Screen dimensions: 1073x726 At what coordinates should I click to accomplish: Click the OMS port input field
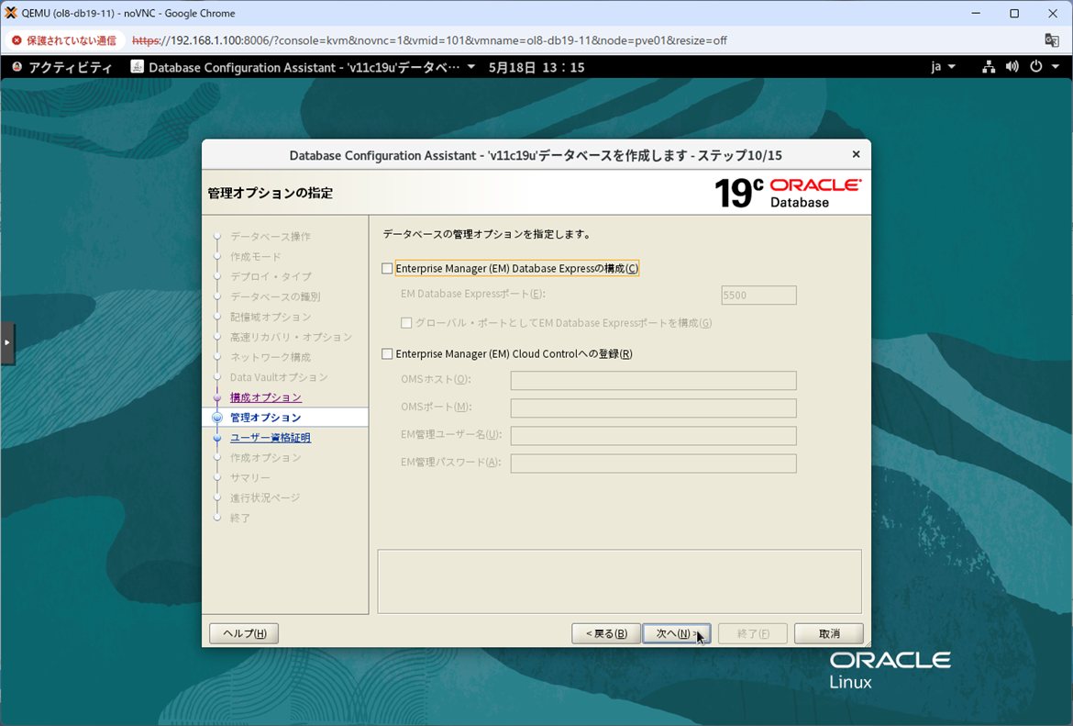[x=654, y=408]
